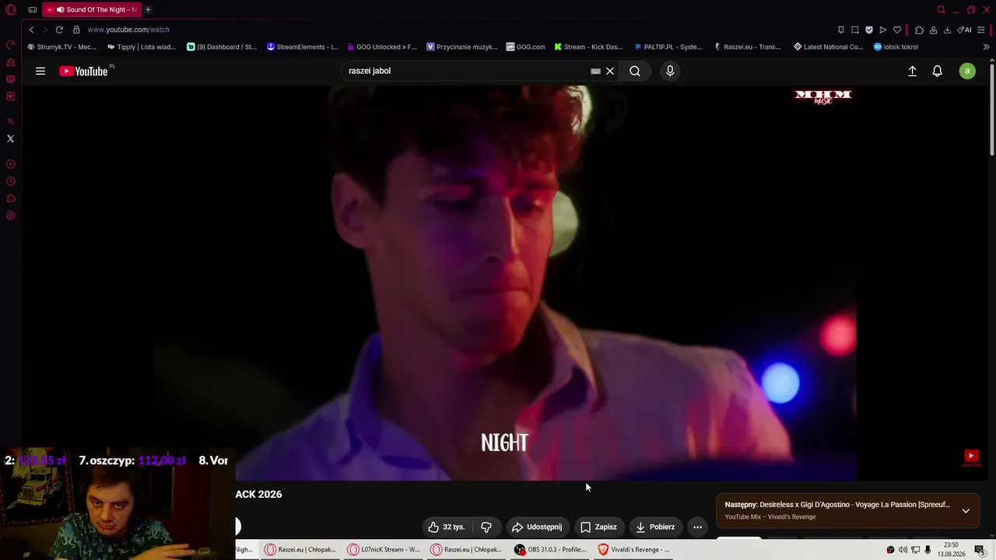This screenshot has height=560, width=996.
Task: Collapse the Następny up-next panel chevron
Action: click(x=966, y=511)
